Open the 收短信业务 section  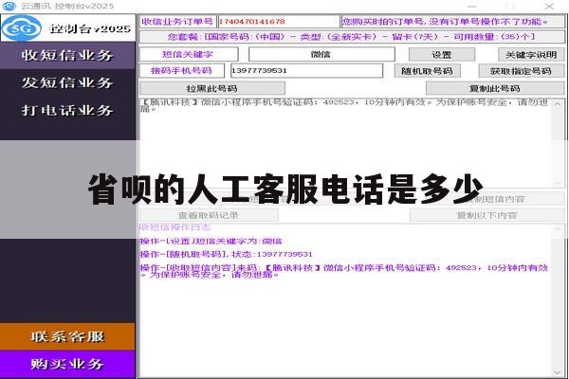point(67,55)
